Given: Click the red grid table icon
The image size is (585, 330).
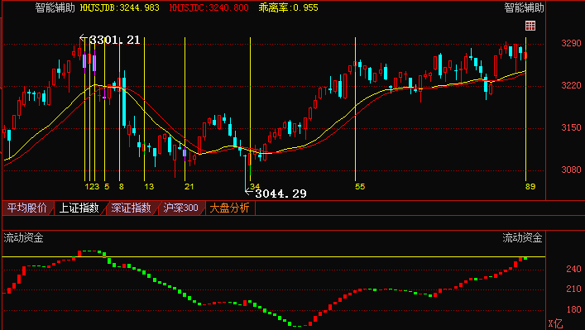Looking at the screenshot, I should tap(530, 26).
